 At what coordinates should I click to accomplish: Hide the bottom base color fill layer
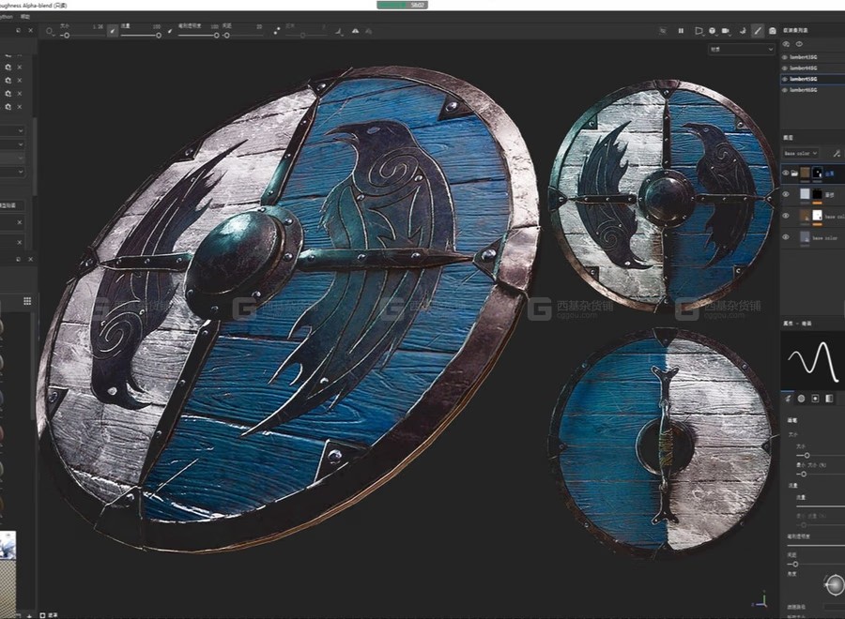[786, 237]
